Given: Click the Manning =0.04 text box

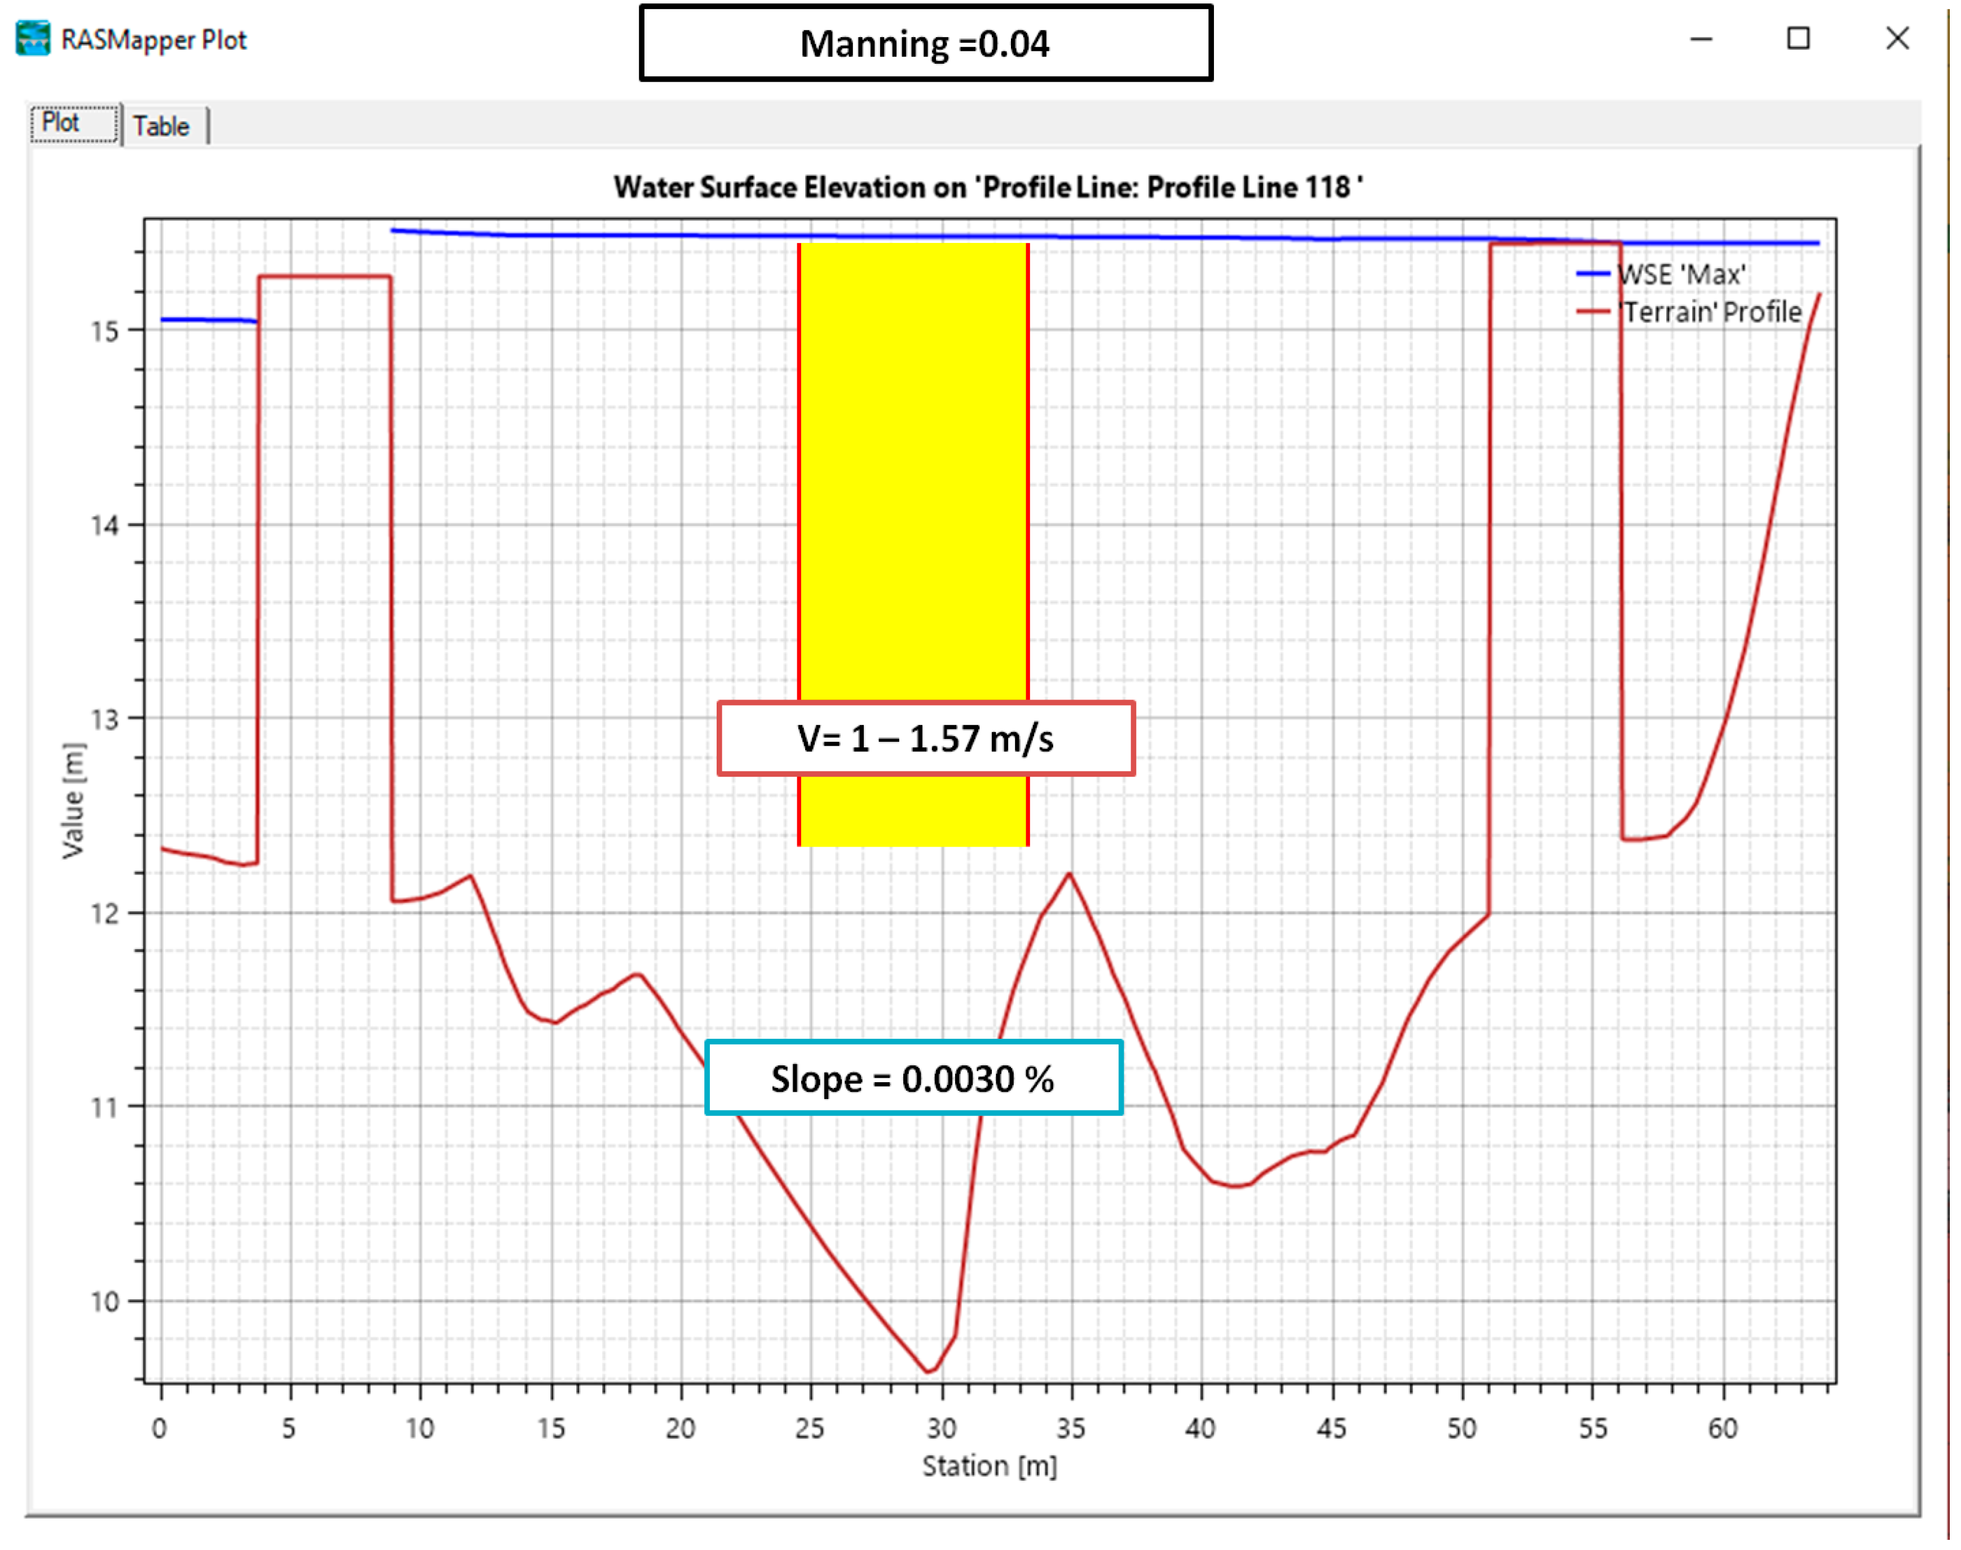Looking at the screenshot, I should pyautogui.click(x=925, y=43).
